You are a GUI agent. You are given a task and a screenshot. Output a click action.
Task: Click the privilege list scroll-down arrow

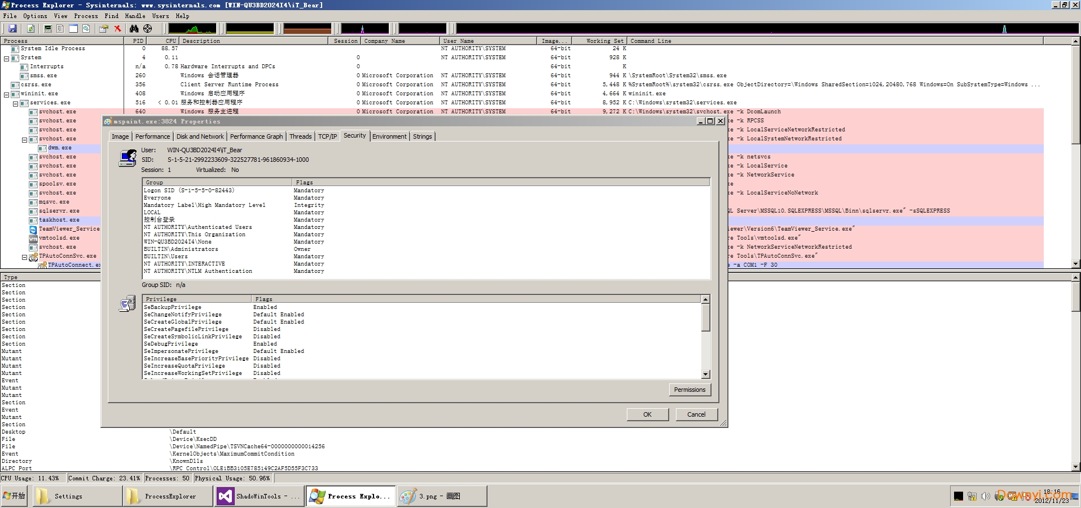pyautogui.click(x=705, y=374)
